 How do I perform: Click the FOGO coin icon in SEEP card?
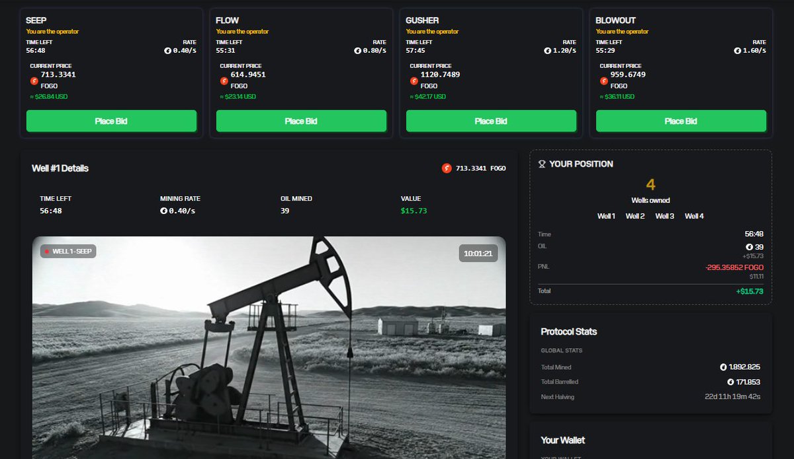click(x=34, y=81)
